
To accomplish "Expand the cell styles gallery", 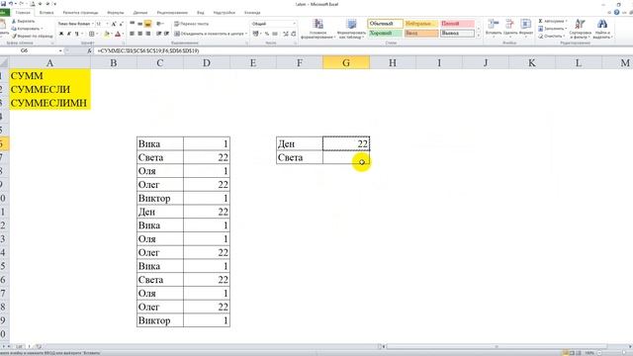I will [x=479, y=36].
